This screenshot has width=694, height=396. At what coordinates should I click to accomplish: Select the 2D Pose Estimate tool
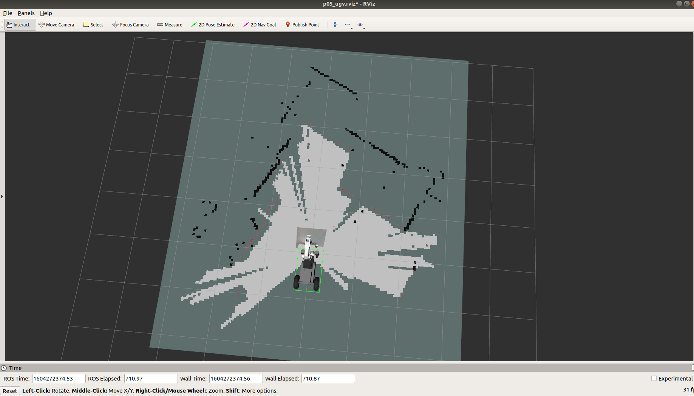[213, 25]
